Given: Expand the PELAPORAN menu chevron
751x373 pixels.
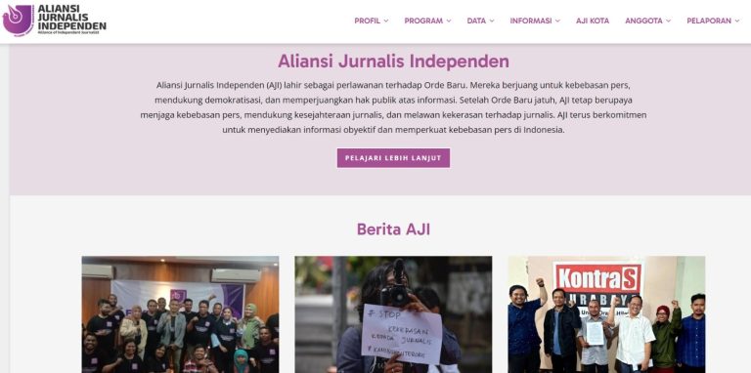Looking at the screenshot, I should 737,21.
